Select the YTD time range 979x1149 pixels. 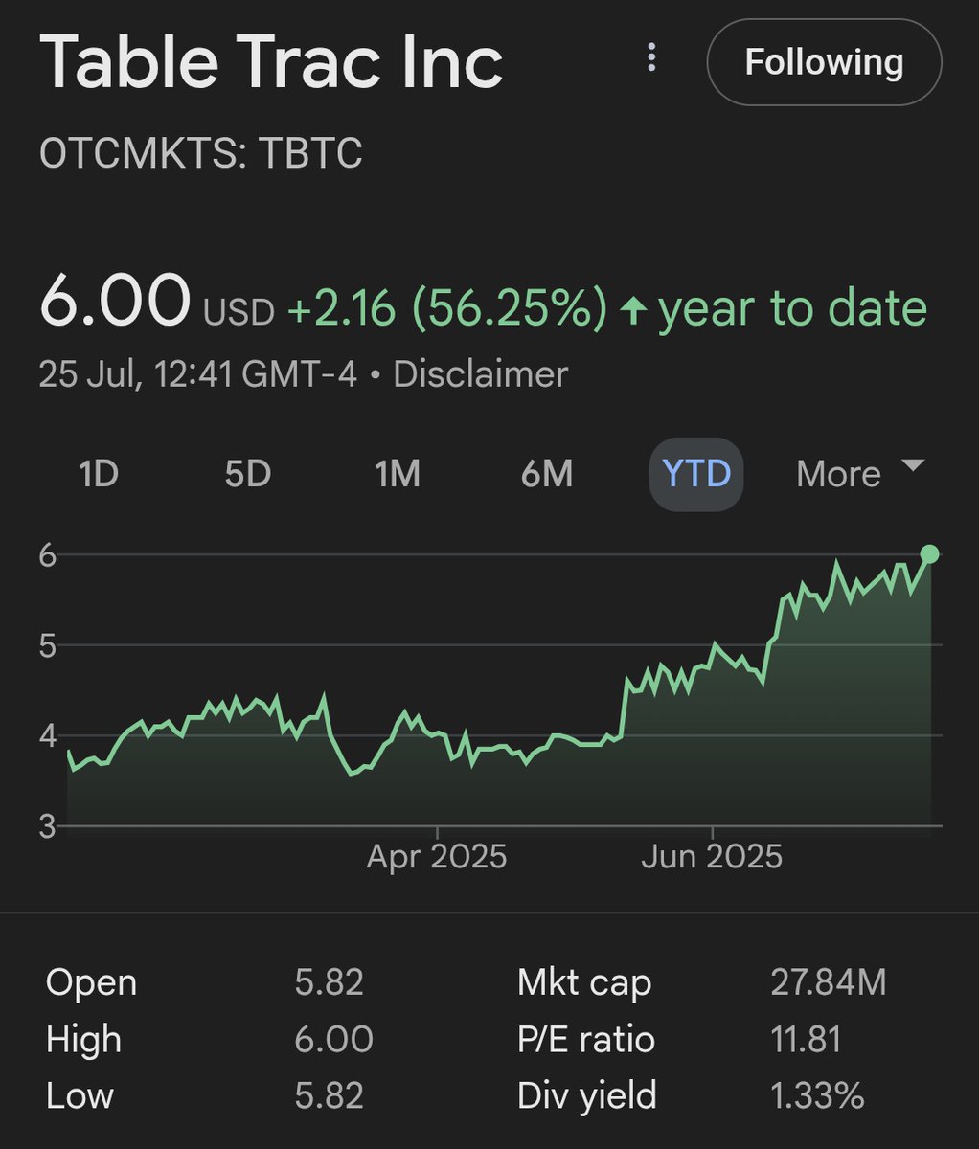coord(696,474)
